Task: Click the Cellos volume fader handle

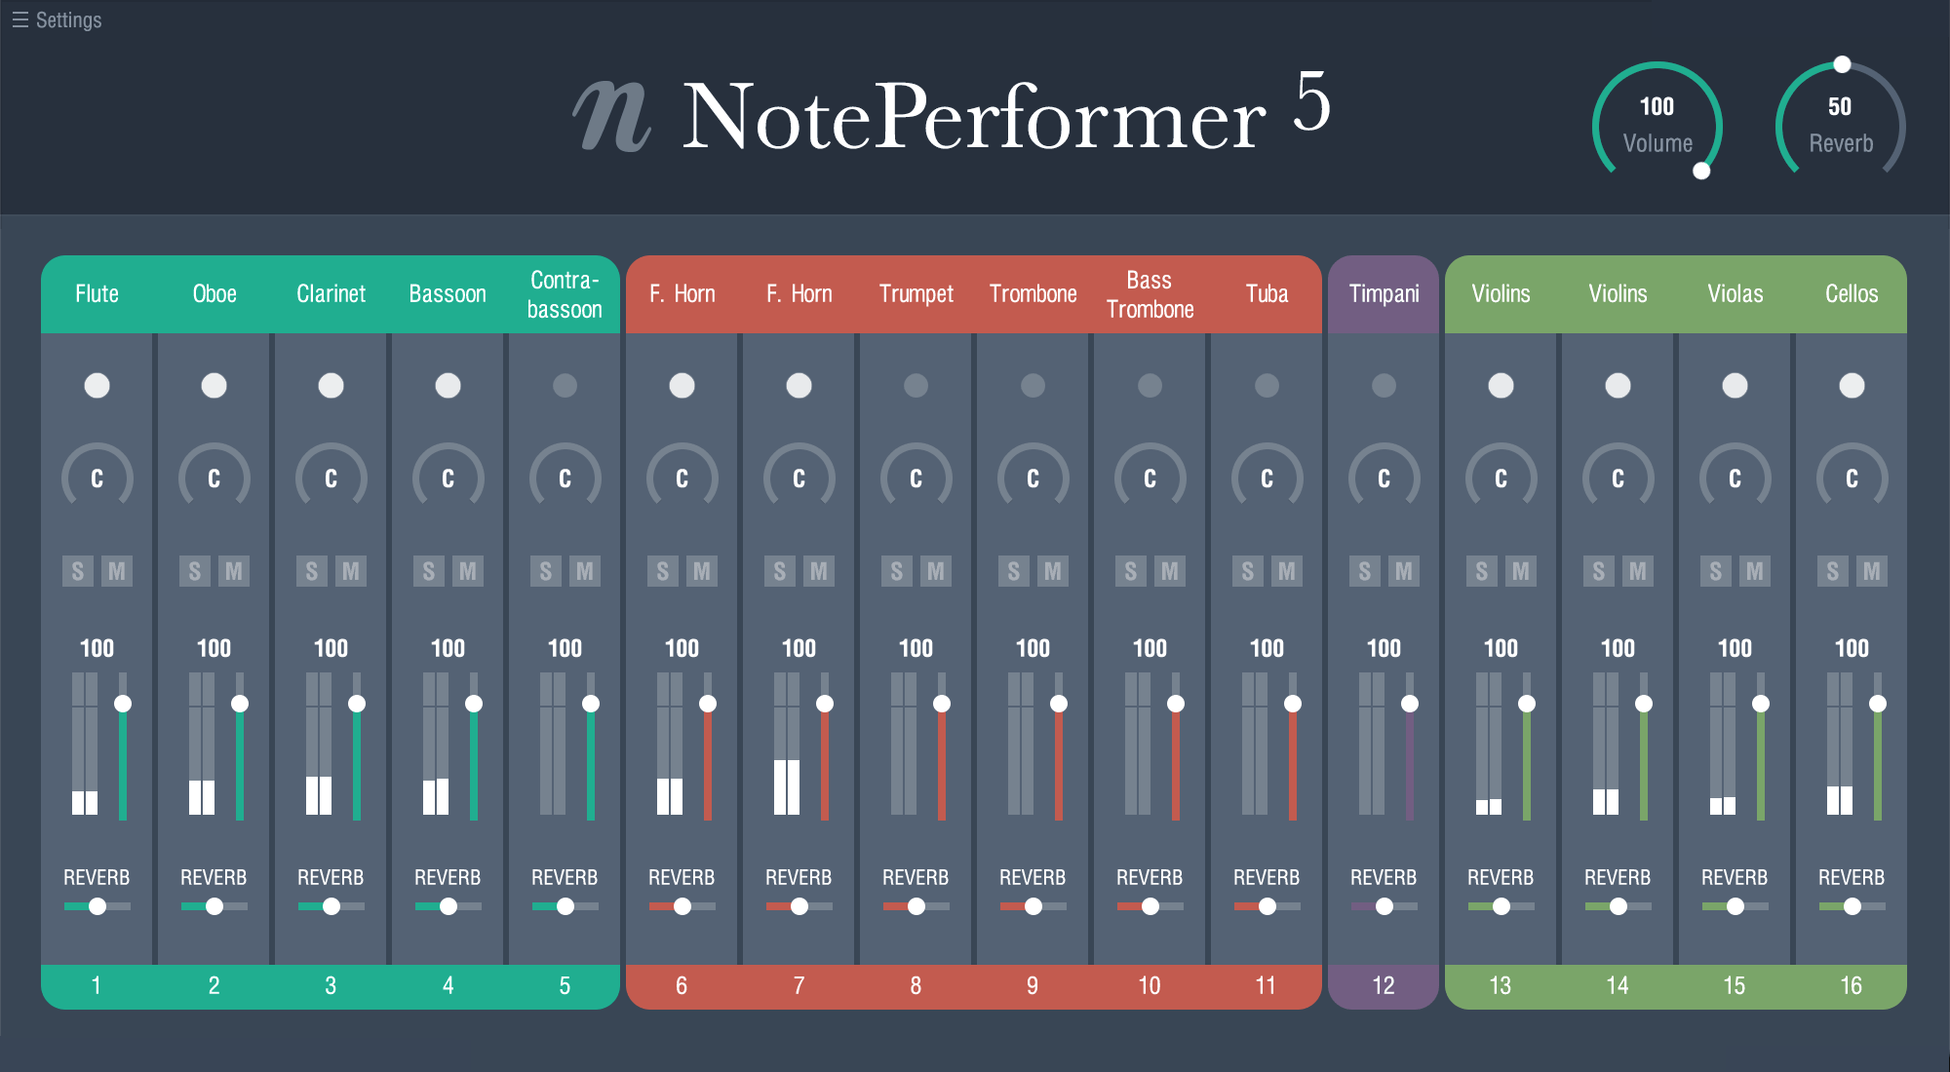Action: 1878,704
